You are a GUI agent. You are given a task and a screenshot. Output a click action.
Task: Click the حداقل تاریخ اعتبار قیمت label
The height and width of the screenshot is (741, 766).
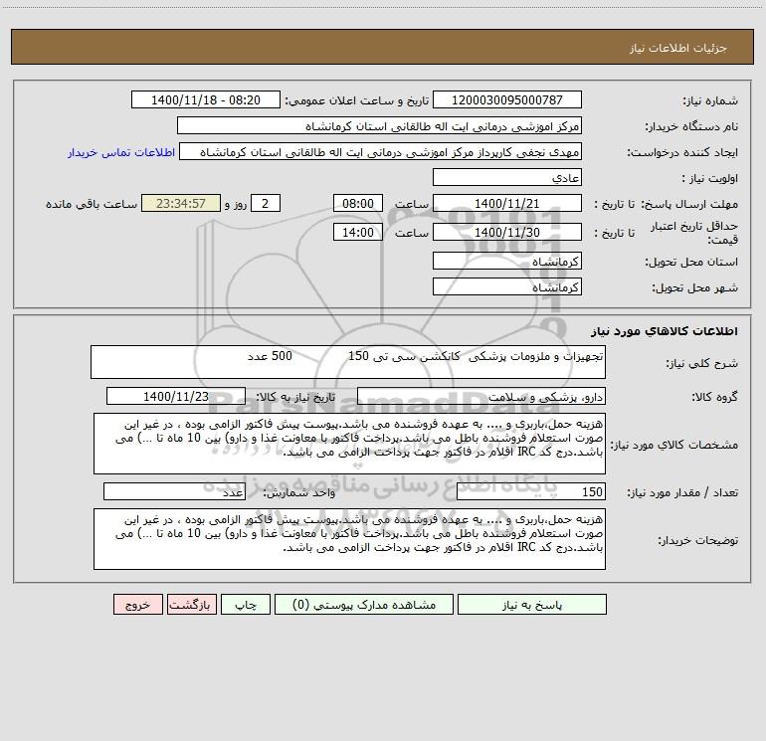[x=694, y=233]
